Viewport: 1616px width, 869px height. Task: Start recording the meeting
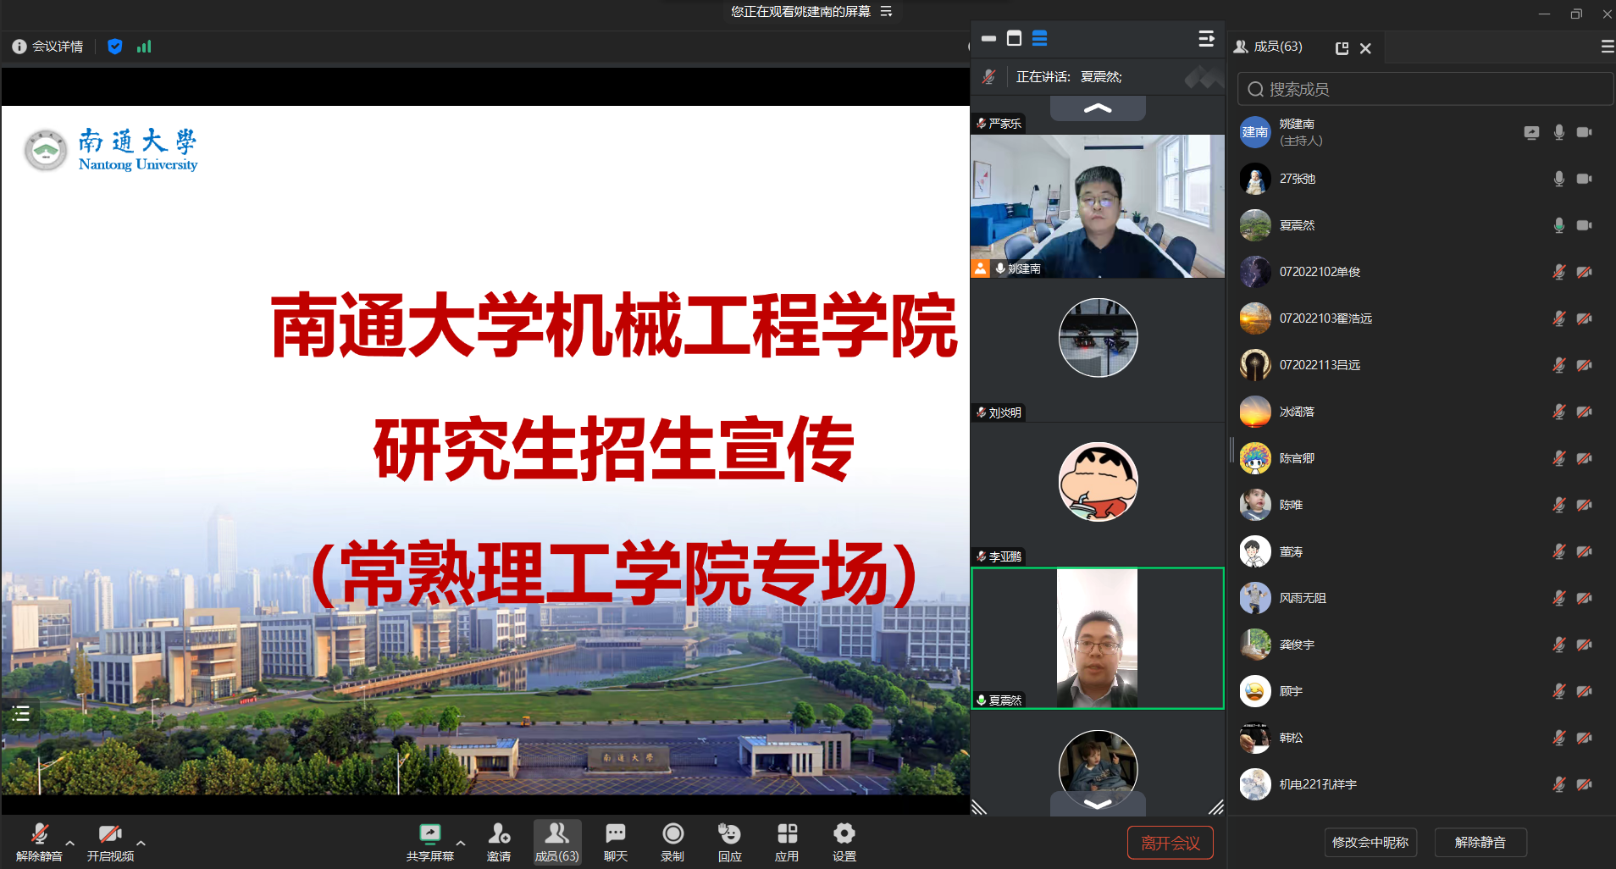pos(672,842)
